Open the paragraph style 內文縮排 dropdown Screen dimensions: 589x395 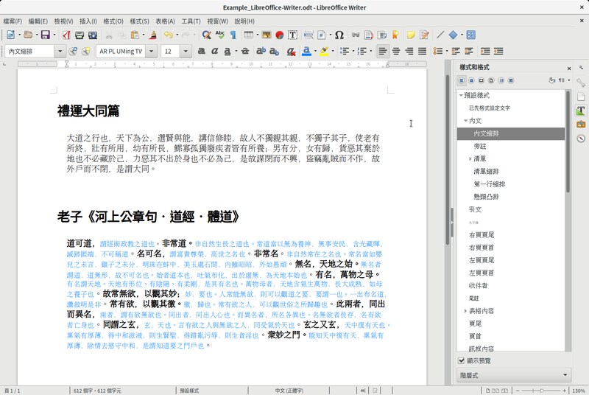(60, 52)
